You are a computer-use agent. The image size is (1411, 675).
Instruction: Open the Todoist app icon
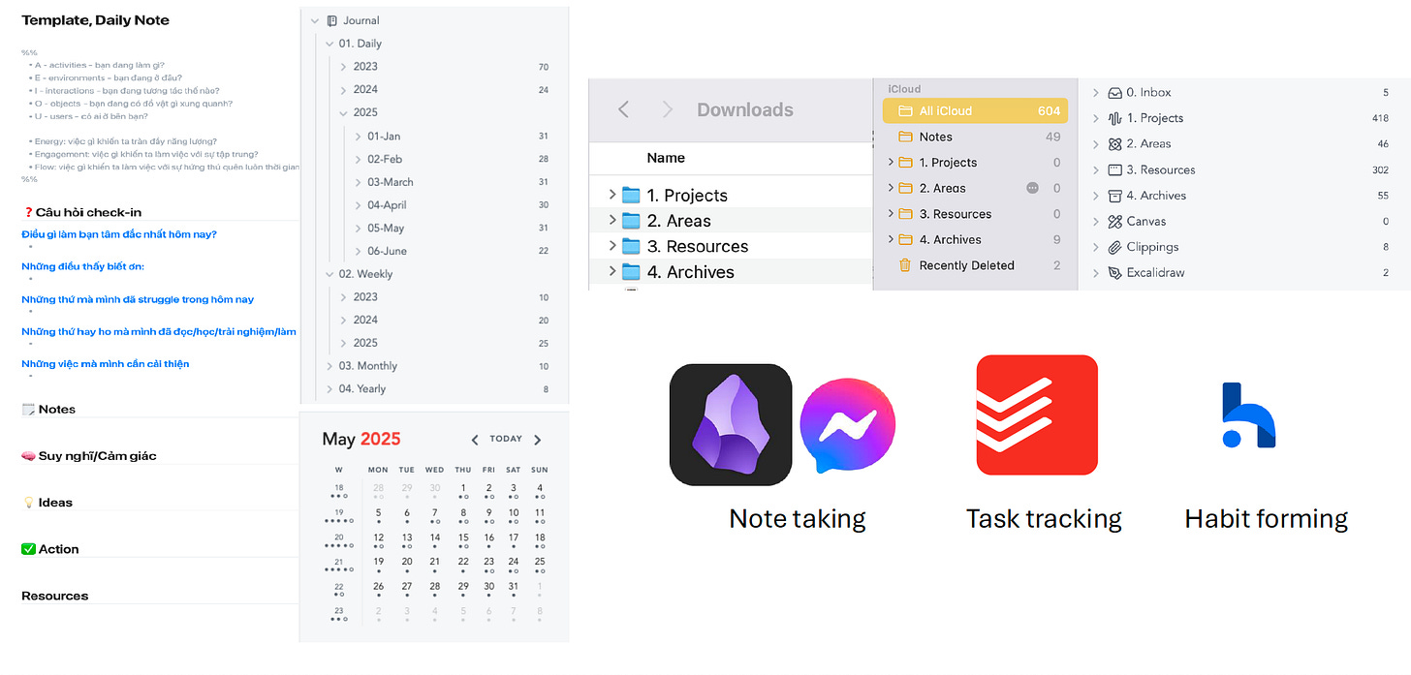point(1037,415)
